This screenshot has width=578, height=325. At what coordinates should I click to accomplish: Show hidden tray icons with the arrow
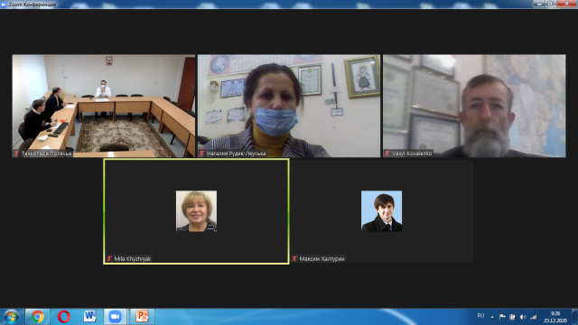(x=492, y=317)
